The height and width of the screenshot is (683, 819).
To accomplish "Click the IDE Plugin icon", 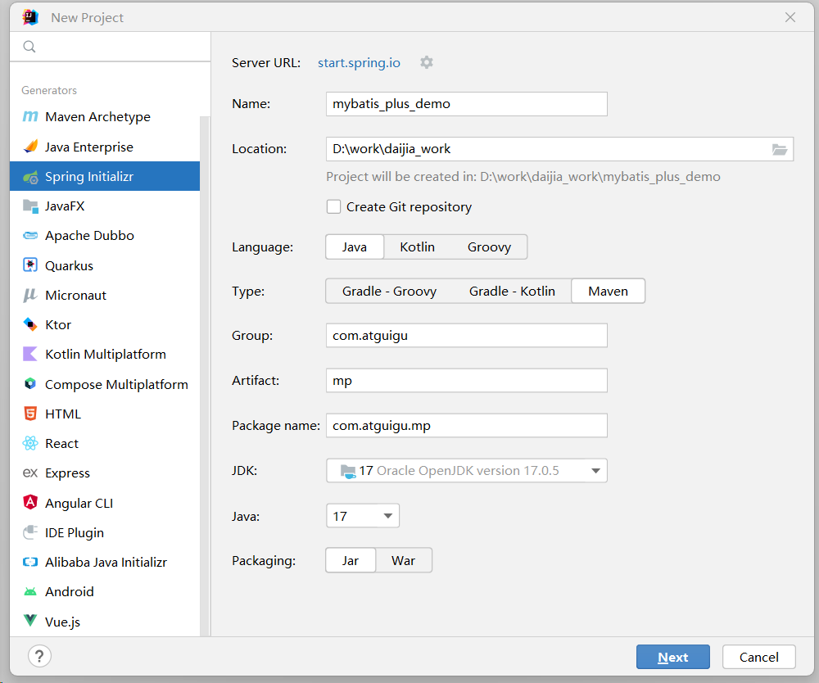I will point(30,532).
